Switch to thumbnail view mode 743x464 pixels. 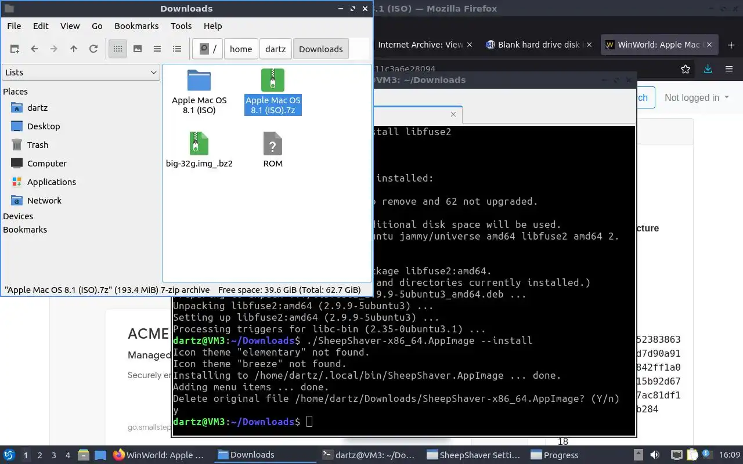138,49
